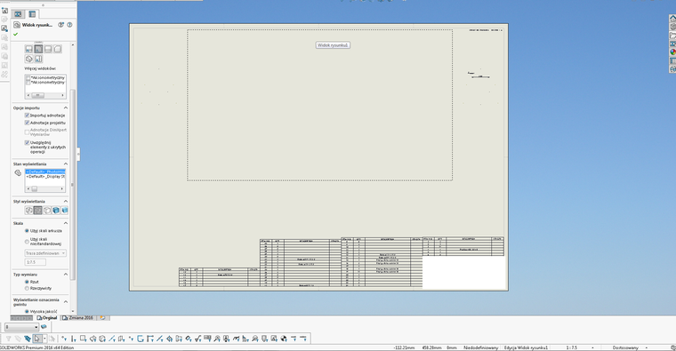
Task: Click the Widok rysunku1 view label
Action: click(x=333, y=44)
